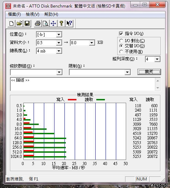The height and width of the screenshot is (188, 170).
Task: Select the 交替 I/O radio option
Action: pos(121,46)
